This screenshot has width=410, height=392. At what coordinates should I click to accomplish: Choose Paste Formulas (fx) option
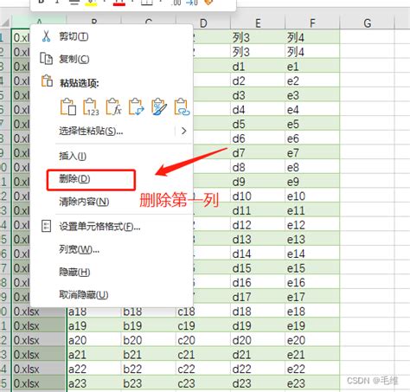(x=113, y=106)
